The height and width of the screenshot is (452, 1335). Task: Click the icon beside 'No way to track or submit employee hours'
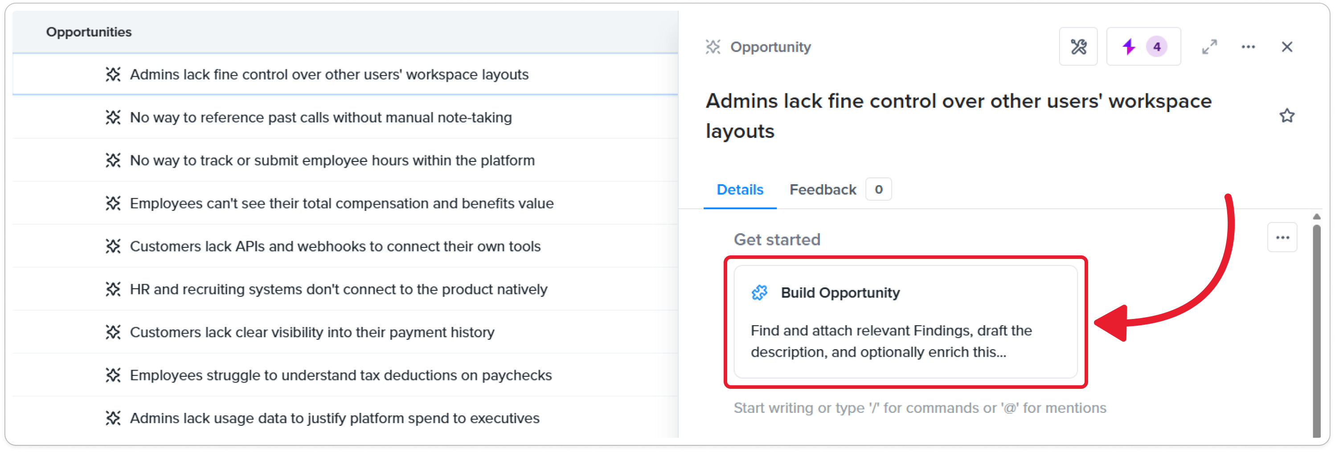click(113, 160)
